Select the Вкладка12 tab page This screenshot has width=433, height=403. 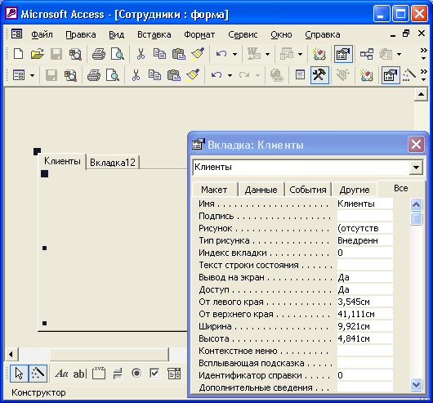(113, 163)
